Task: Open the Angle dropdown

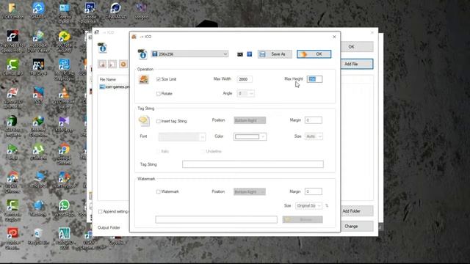Action: [245, 93]
